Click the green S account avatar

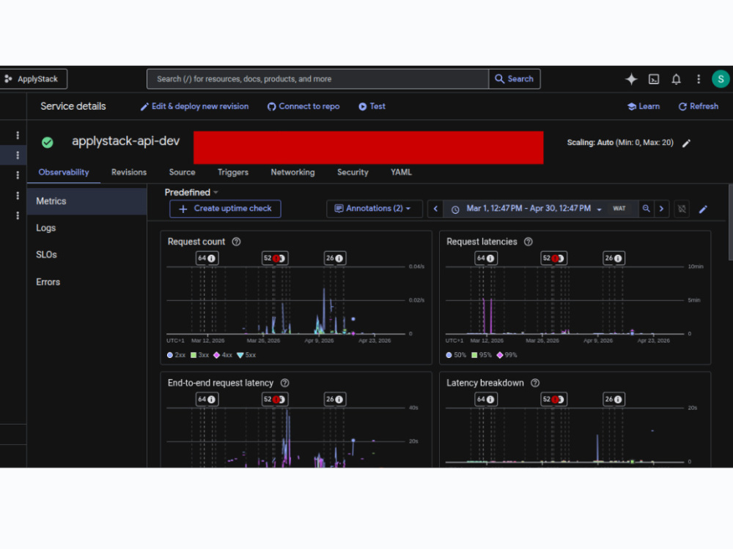[x=721, y=79]
